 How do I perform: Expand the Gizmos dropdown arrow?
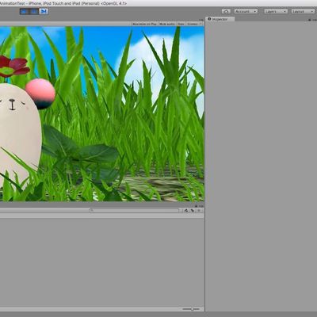[201, 24]
